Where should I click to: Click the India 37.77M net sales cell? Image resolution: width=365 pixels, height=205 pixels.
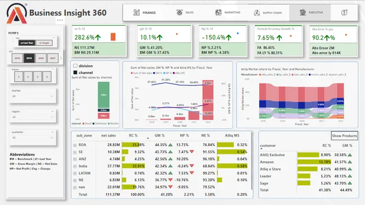coord(113,166)
